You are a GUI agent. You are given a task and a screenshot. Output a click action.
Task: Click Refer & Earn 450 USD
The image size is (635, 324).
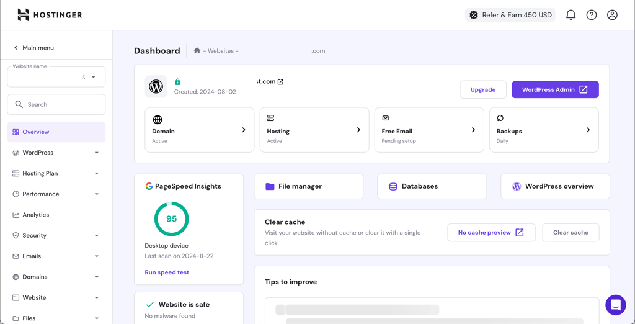click(x=510, y=15)
